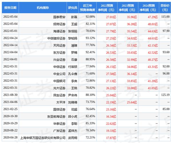Click researcher name 段小虎
This screenshot has height=143, width=171.
coord(73,116)
